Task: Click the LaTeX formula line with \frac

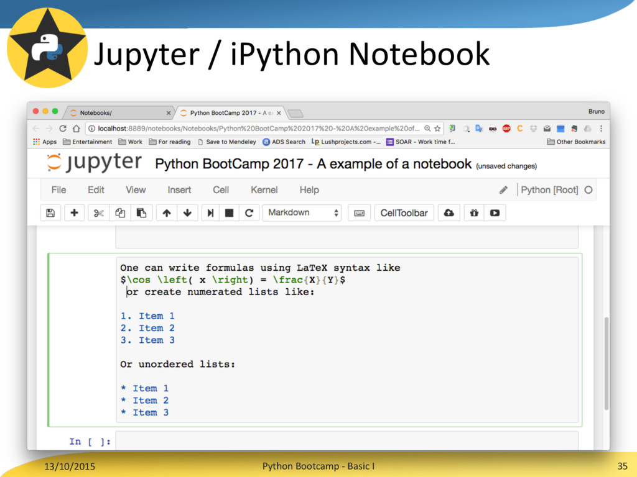Action: pos(233,280)
